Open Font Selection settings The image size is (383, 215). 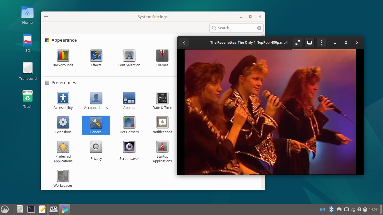coord(129,58)
